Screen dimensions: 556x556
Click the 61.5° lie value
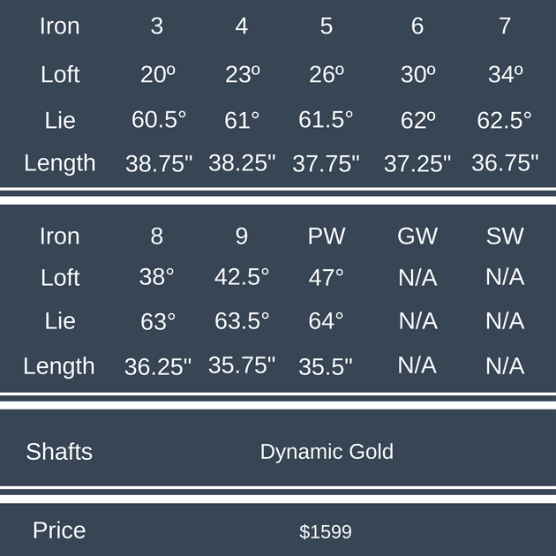(x=326, y=120)
